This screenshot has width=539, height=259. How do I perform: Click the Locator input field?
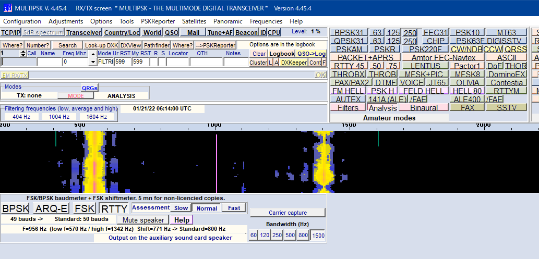(x=177, y=62)
